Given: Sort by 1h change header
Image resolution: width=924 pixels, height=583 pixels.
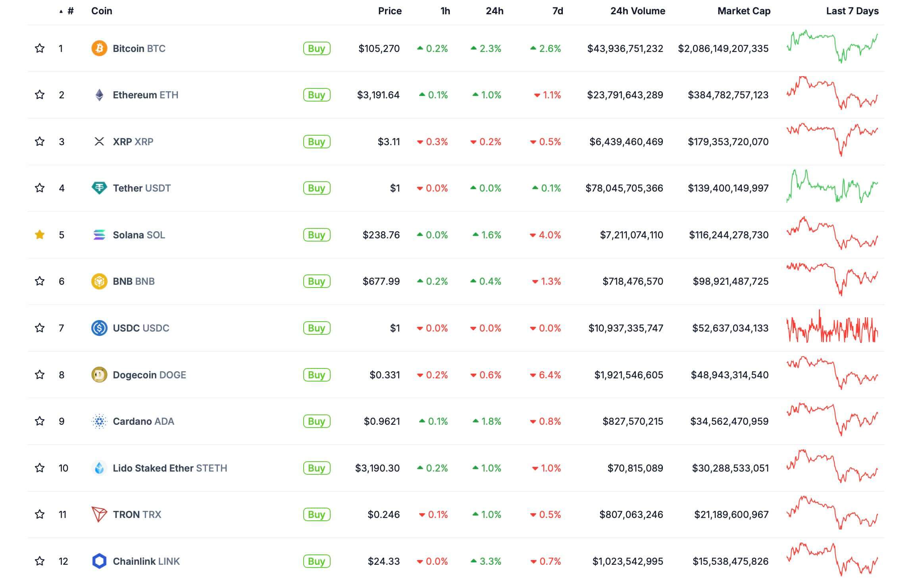Looking at the screenshot, I should point(445,11).
